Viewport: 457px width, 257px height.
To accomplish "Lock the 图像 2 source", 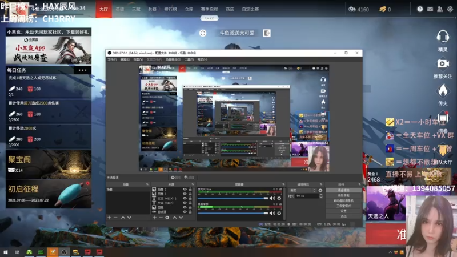I will coord(190,190).
